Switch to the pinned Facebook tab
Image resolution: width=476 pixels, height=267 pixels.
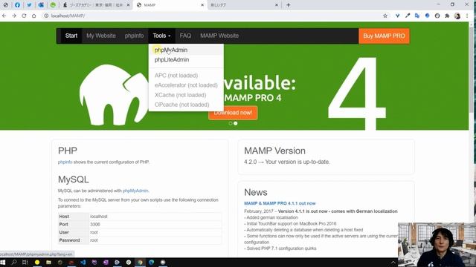coord(17,5)
